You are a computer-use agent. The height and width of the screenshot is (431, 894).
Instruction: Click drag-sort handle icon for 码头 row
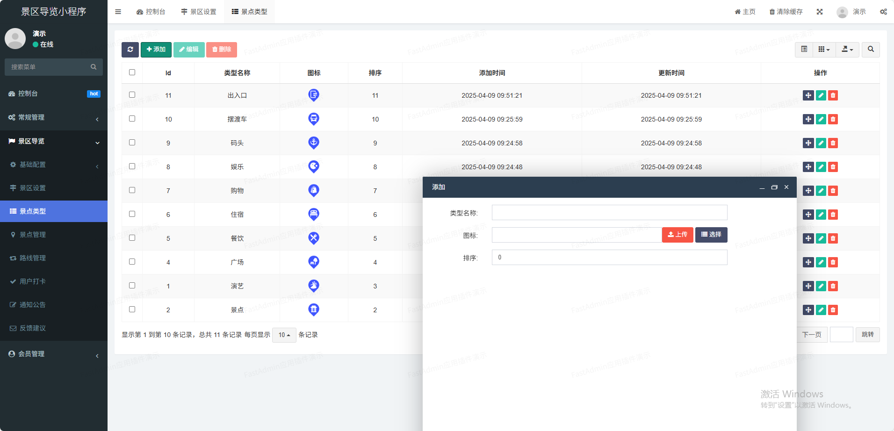(808, 144)
